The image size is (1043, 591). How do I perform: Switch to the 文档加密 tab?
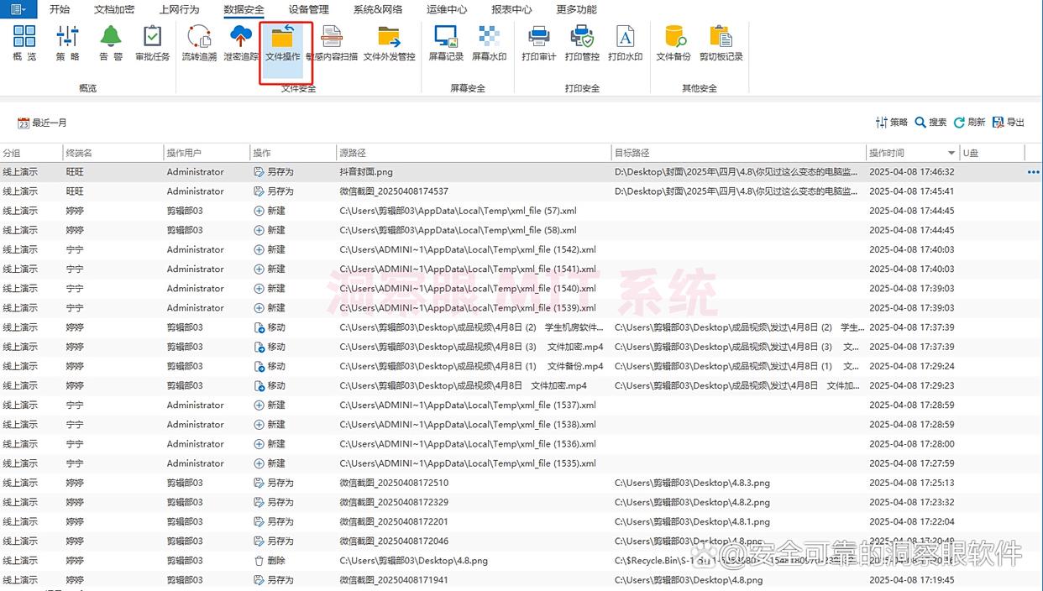[x=114, y=9]
